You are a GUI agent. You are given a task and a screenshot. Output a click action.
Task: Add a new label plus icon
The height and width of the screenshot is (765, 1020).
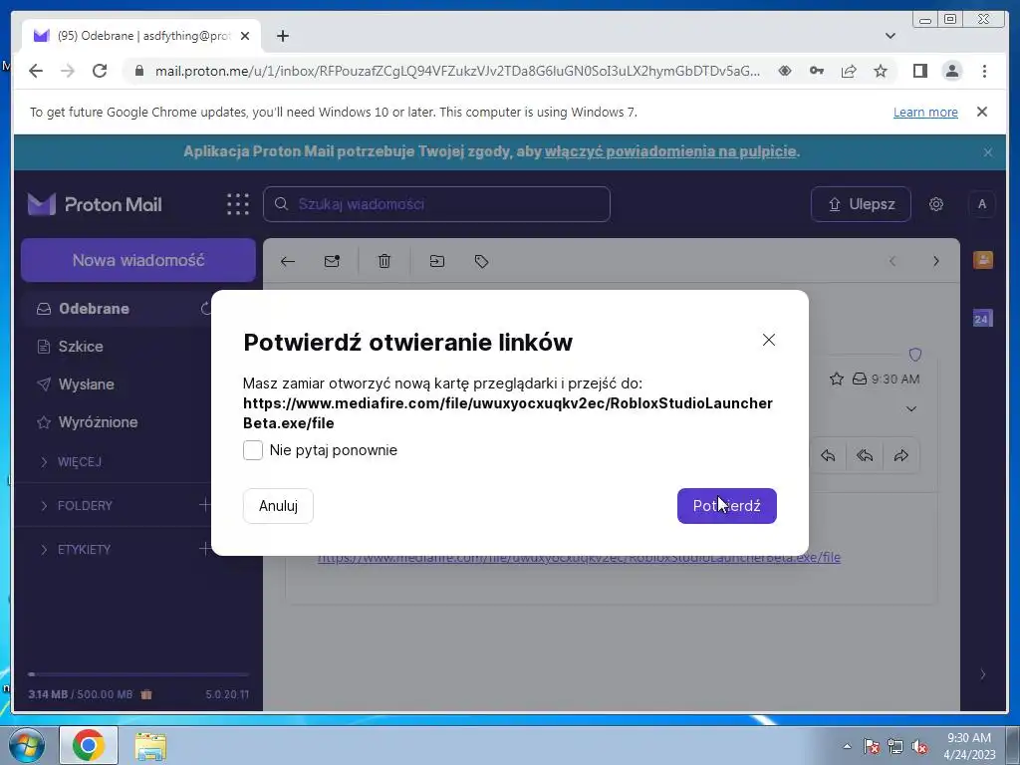coord(204,549)
